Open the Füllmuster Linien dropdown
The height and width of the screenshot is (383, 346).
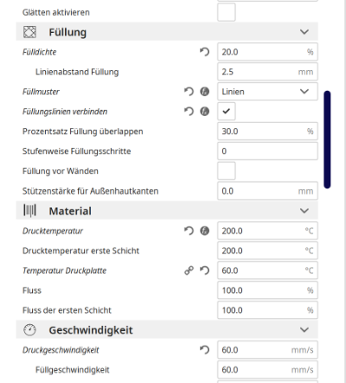[x=267, y=92]
